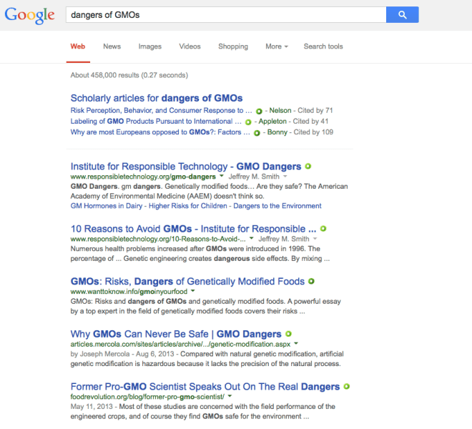Open Why GMOs Can Never Be Safe result
The width and height of the screenshot is (472, 429).
[176, 334]
